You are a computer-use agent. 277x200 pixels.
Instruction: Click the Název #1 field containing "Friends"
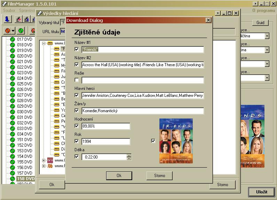point(143,49)
